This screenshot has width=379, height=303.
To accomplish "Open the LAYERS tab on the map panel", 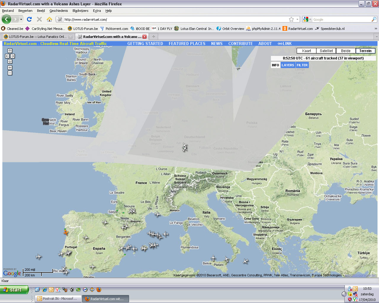I will (x=288, y=65).
